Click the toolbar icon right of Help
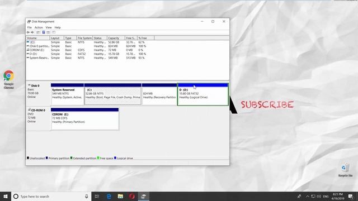The width and height of the screenshot is (358, 201). (x=48, y=32)
